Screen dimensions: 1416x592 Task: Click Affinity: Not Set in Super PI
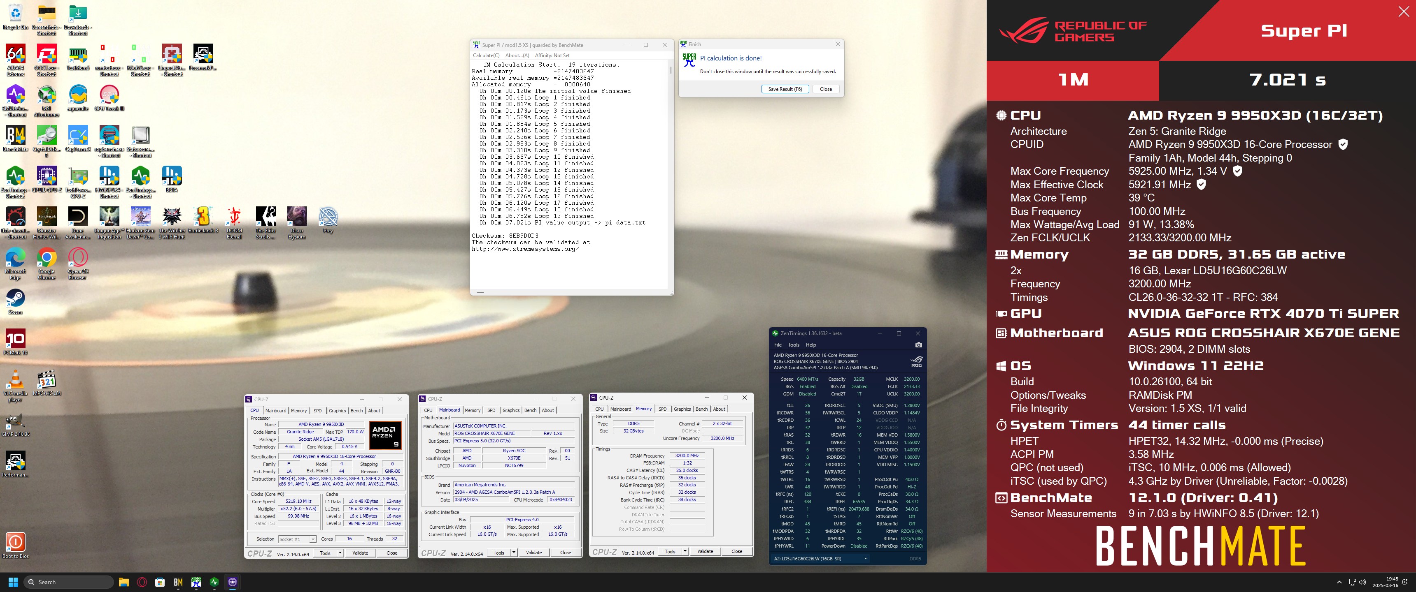coord(552,55)
